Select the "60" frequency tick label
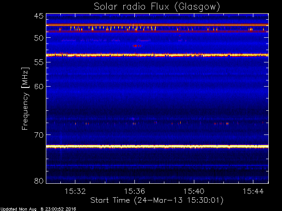282x211 pixels. point(39,87)
